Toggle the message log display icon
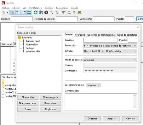143x125 pixels. click(13, 13)
